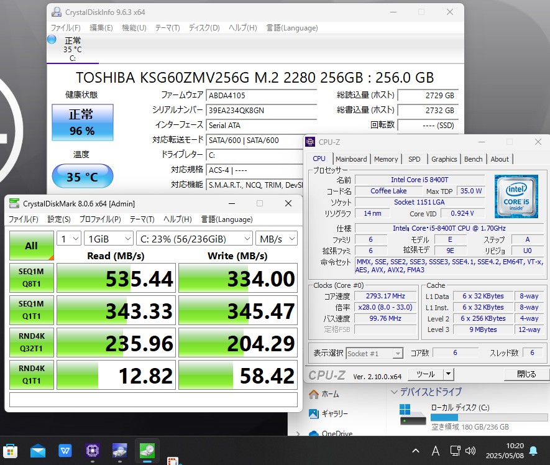Switch to the Mainboard tab
This screenshot has width=550, height=465.
click(351, 159)
